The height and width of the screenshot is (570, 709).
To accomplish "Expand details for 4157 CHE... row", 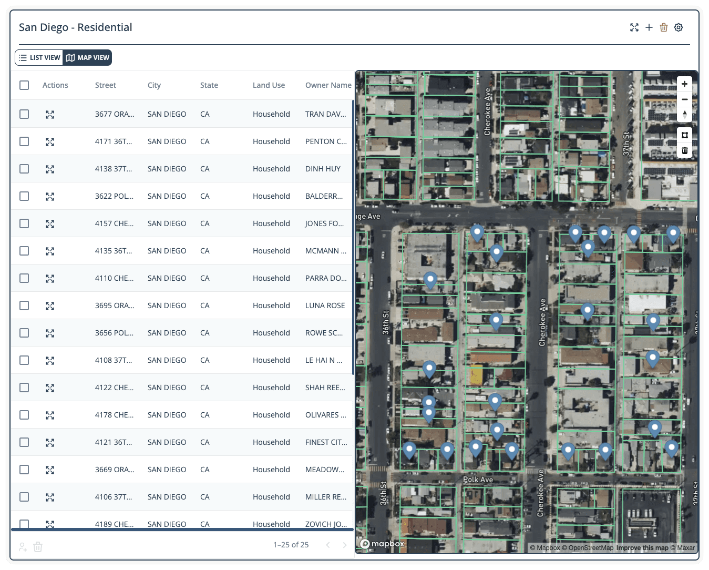I will tap(50, 224).
